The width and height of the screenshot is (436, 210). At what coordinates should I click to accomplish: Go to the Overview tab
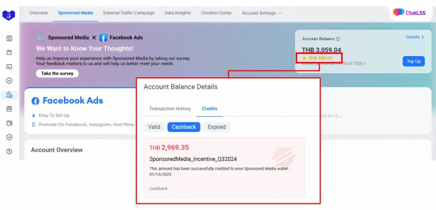coord(39,13)
